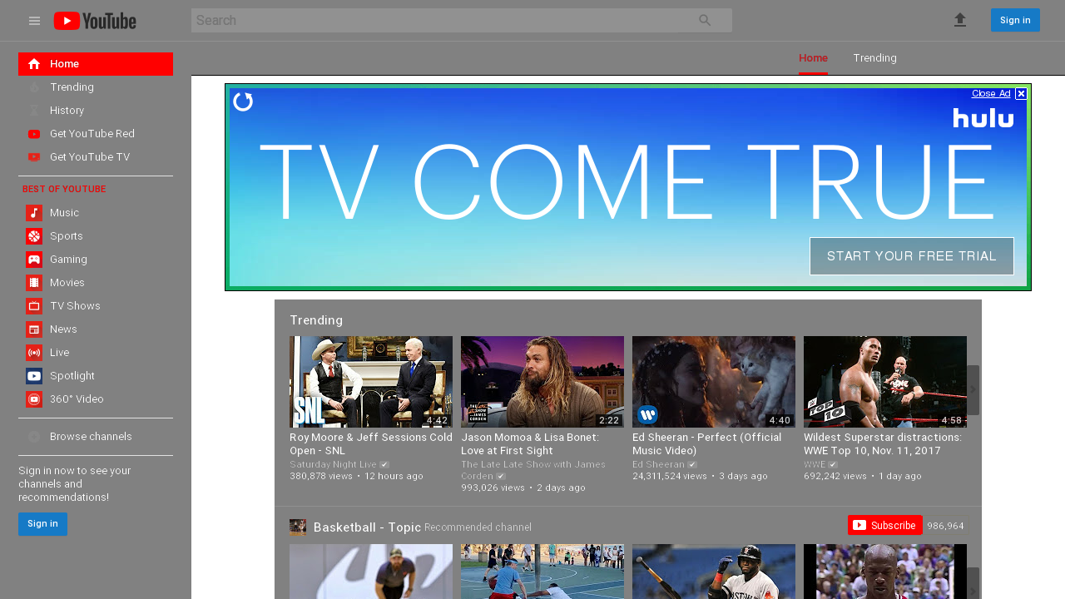Switch to the Trending tab
The width and height of the screenshot is (1065, 599).
pos(874,58)
